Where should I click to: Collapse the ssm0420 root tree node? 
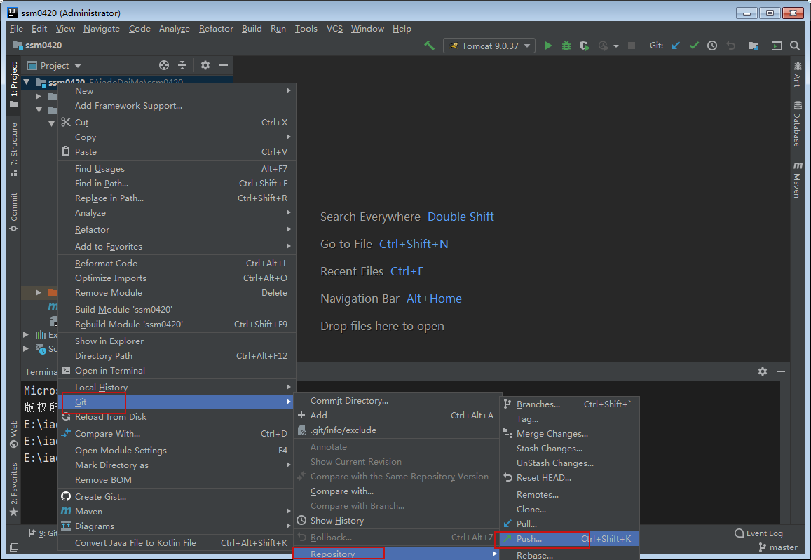[27, 82]
